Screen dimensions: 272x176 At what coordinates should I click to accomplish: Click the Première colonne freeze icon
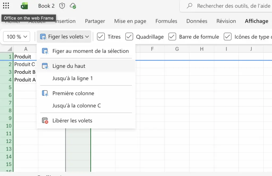tap(45, 93)
